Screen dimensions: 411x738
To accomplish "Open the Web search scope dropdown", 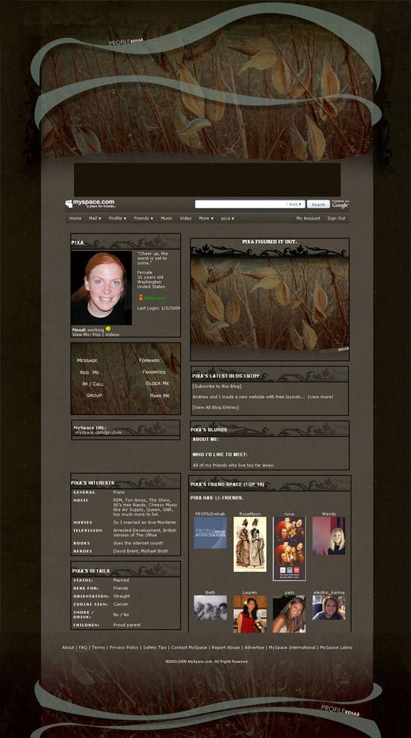I will [x=296, y=204].
